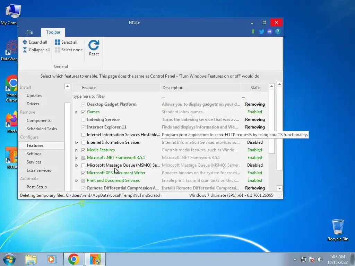Enable Internet Information Services checkbox
This screenshot has width=355, height=266.
tap(83, 142)
